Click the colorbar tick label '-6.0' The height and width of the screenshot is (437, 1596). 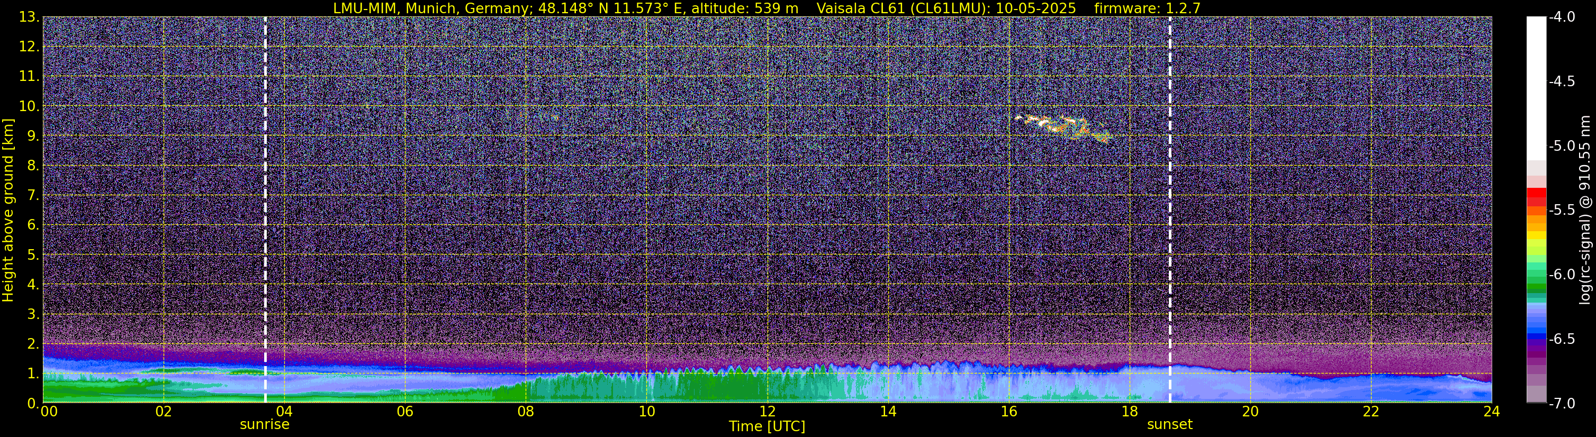(1562, 275)
